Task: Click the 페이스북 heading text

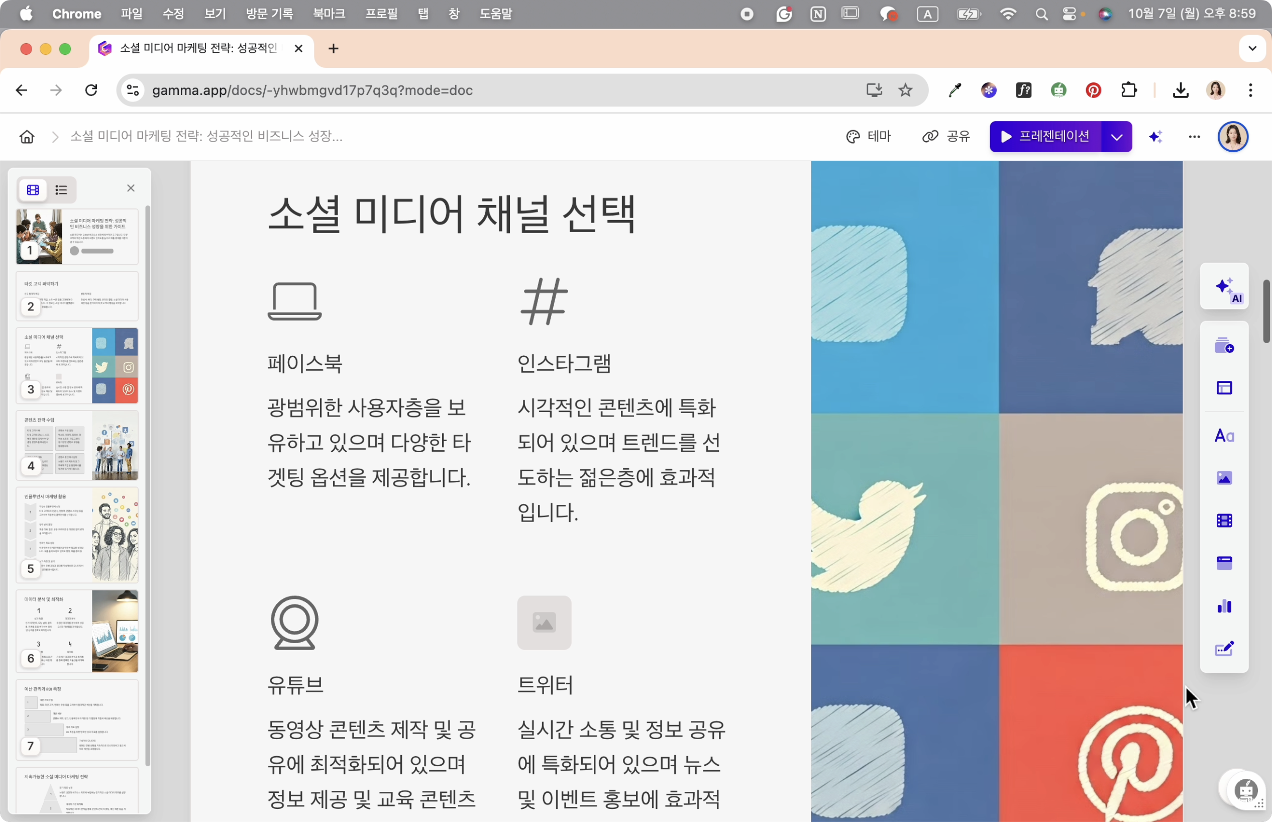Action: pyautogui.click(x=304, y=363)
